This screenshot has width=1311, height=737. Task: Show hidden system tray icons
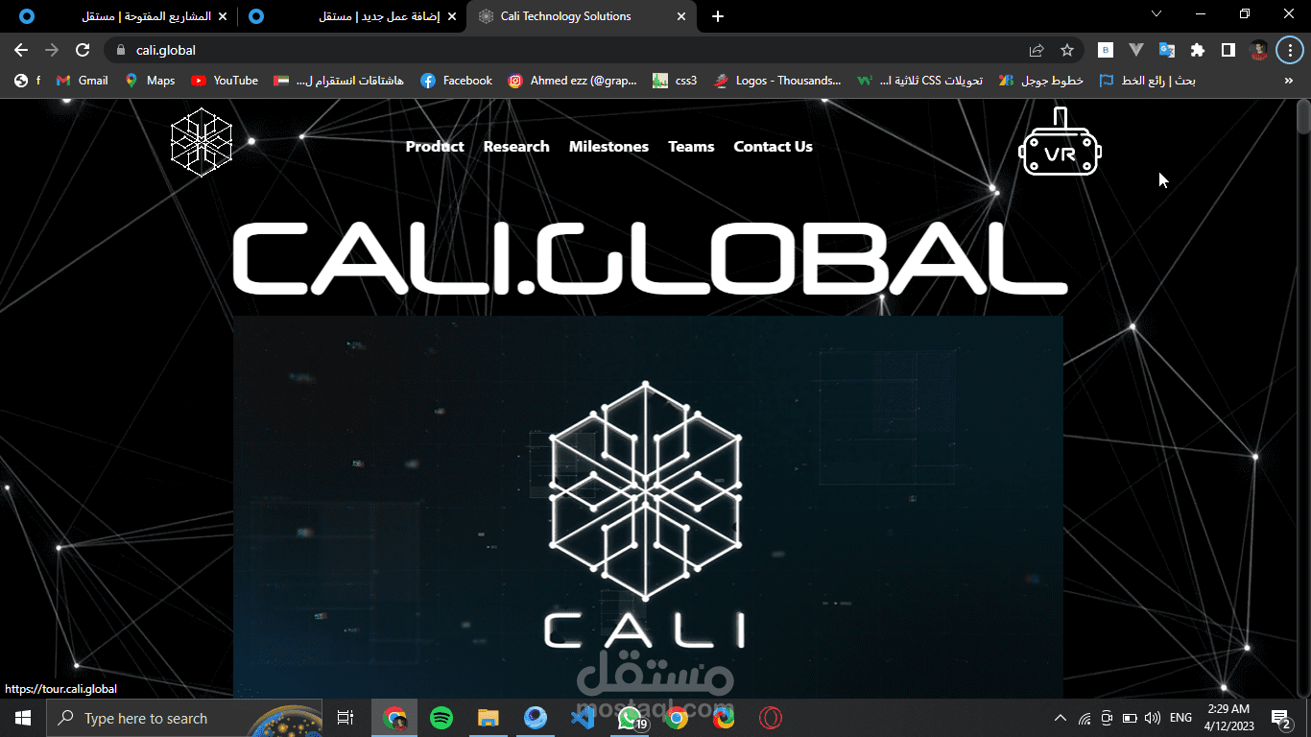(1061, 718)
